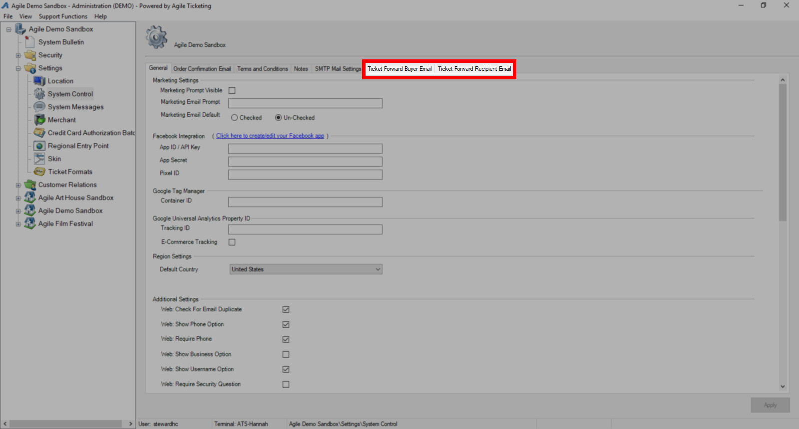The image size is (799, 429).
Task: Open the File menu
Action: click(8, 16)
